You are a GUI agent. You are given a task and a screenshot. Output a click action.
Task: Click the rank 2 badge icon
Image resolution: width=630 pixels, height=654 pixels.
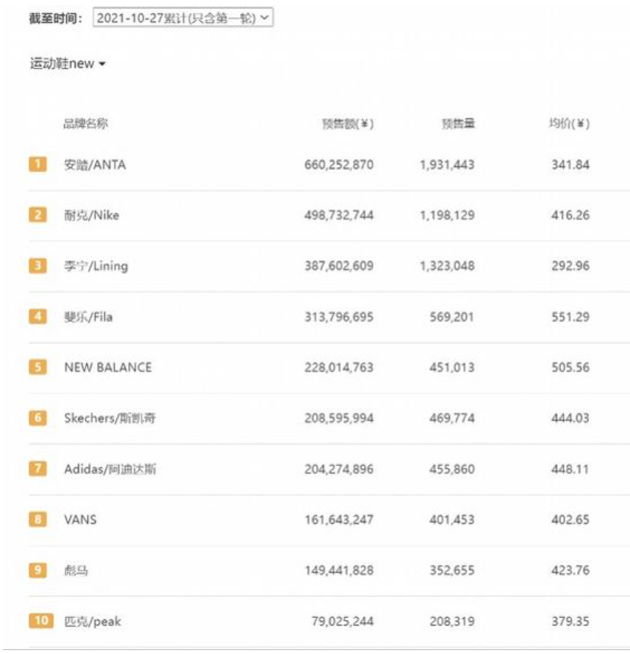coord(37,215)
